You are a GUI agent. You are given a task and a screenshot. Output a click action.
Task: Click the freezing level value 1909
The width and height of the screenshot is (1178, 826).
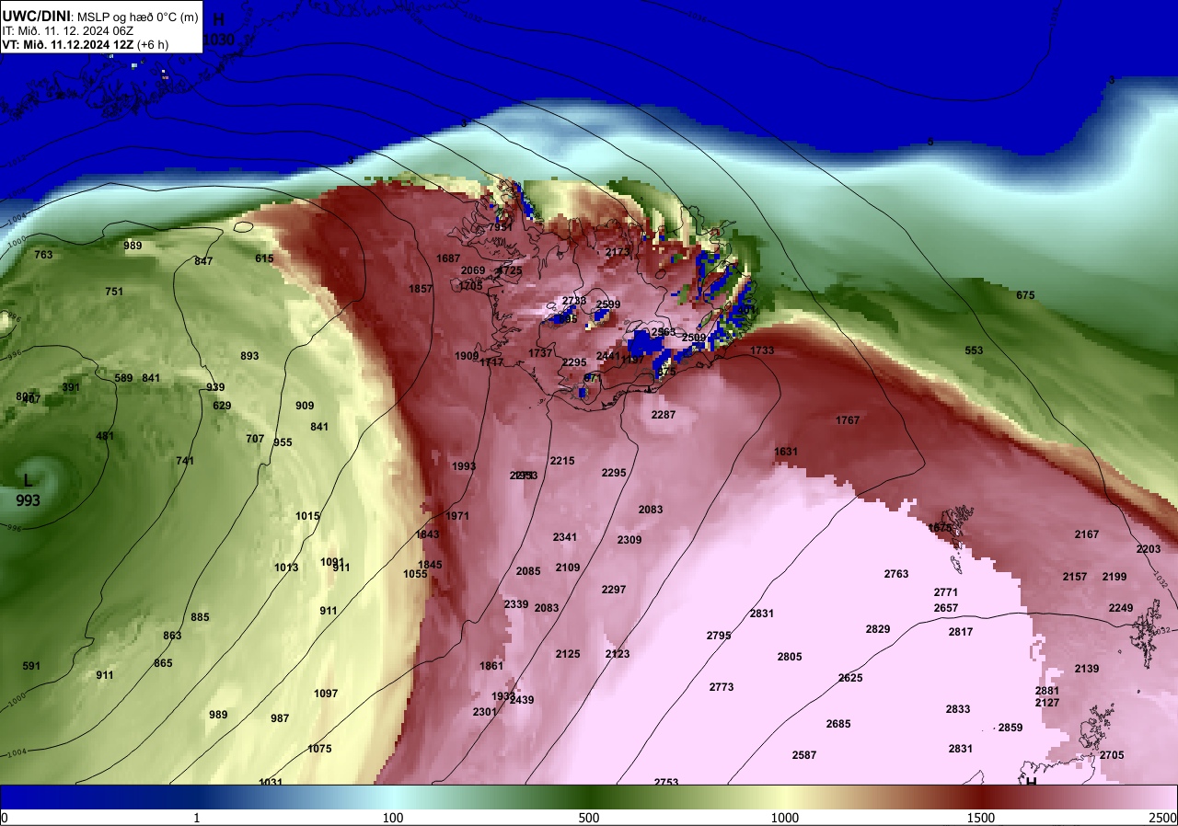coord(467,356)
